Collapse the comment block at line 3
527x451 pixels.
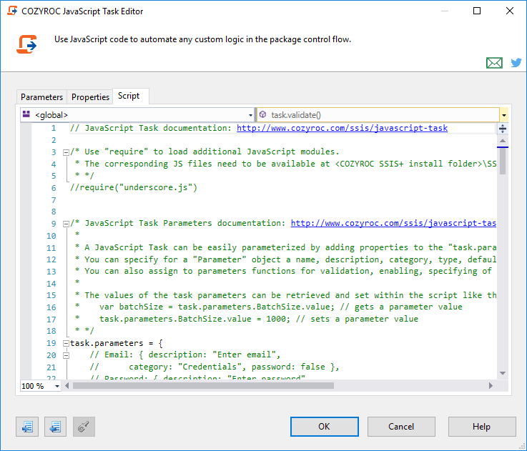pyautogui.click(x=66, y=152)
